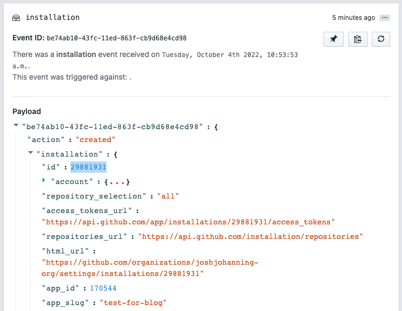402x311 pixels.
Task: Click the "5 minutes ago" timestamp
Action: pyautogui.click(x=354, y=18)
